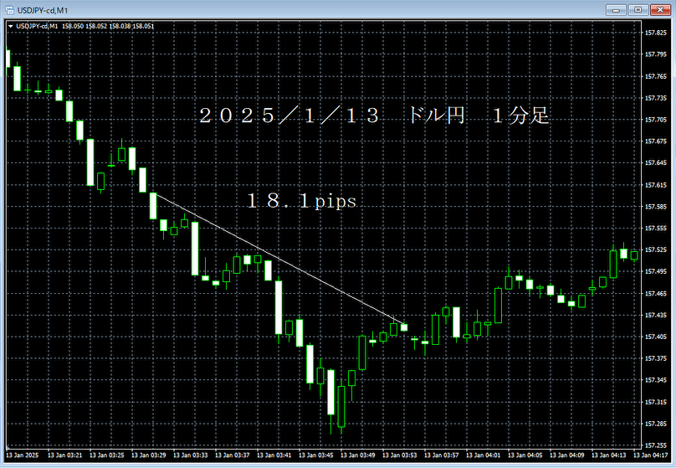This screenshot has width=676, height=468.
Task: Click the 157.555 price axis label
Action: pyautogui.click(x=655, y=228)
